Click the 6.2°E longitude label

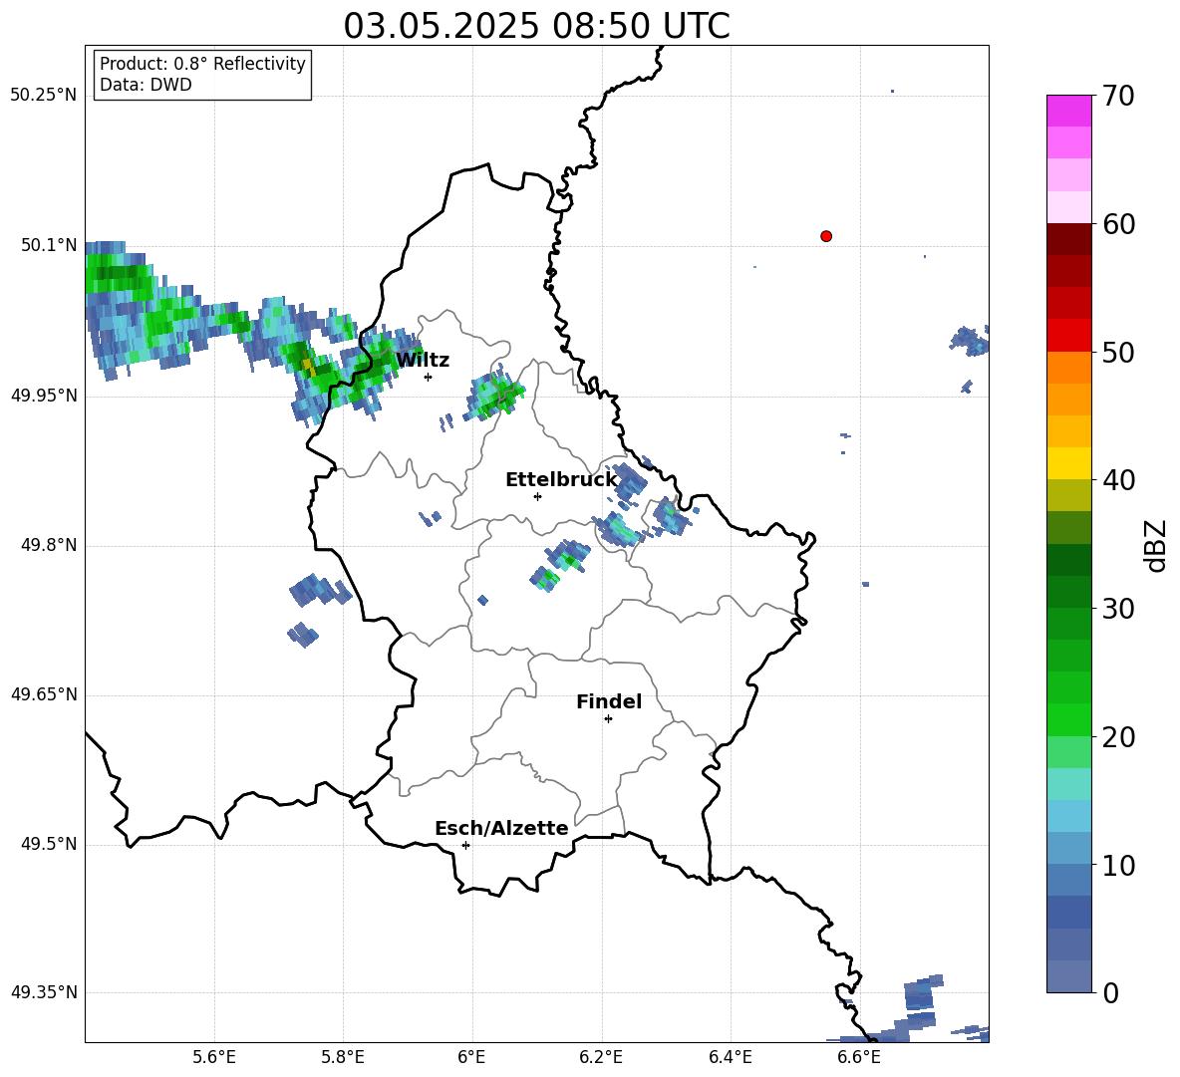(601, 1057)
